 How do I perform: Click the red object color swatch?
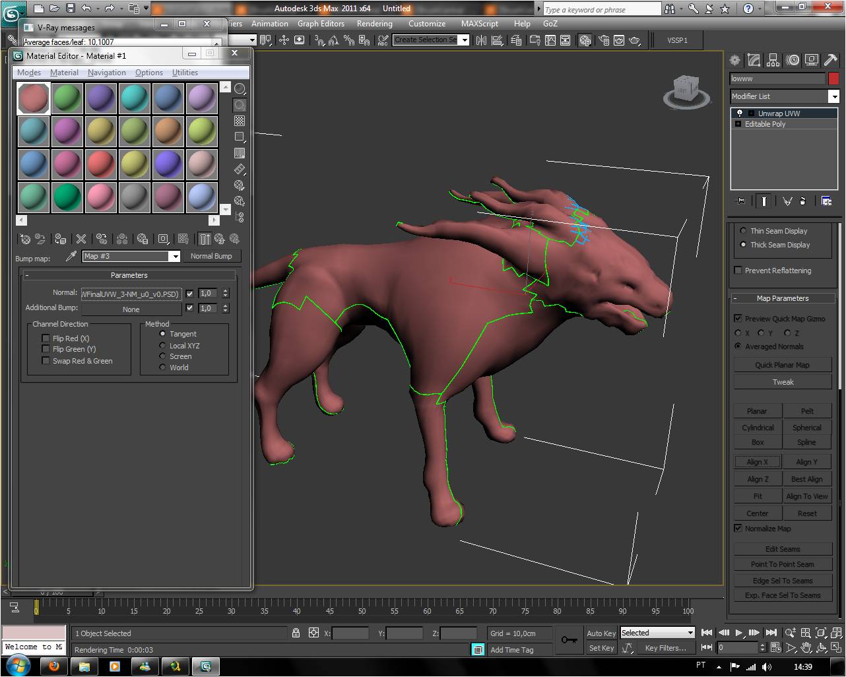pos(833,79)
